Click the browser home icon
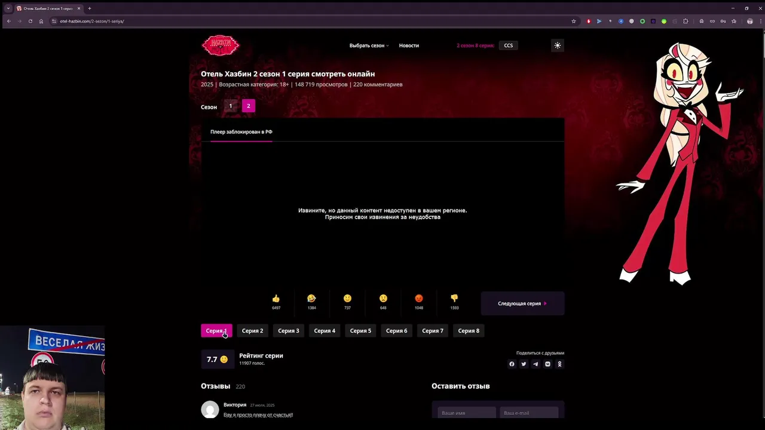765x430 pixels. click(x=41, y=21)
